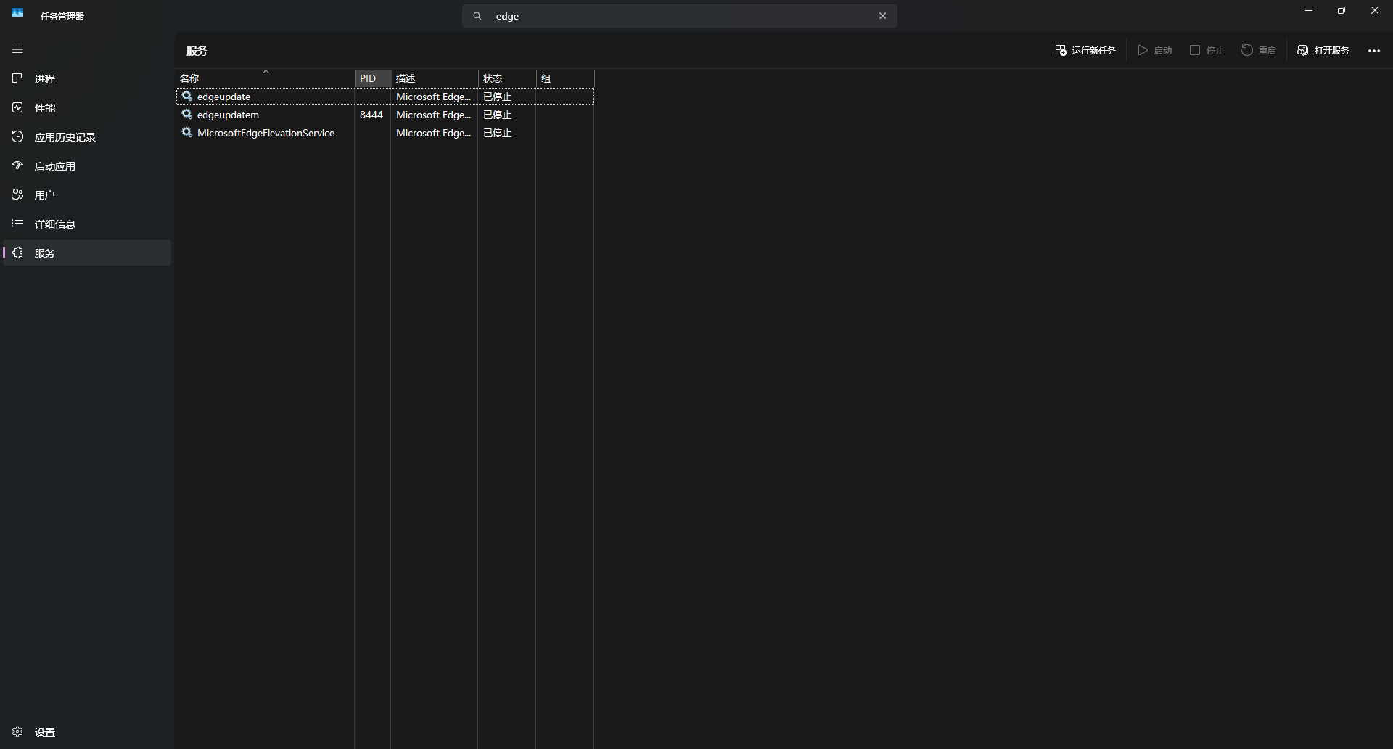The height and width of the screenshot is (749, 1393).
Task: Sort by the 描述 column header
Action: click(435, 78)
